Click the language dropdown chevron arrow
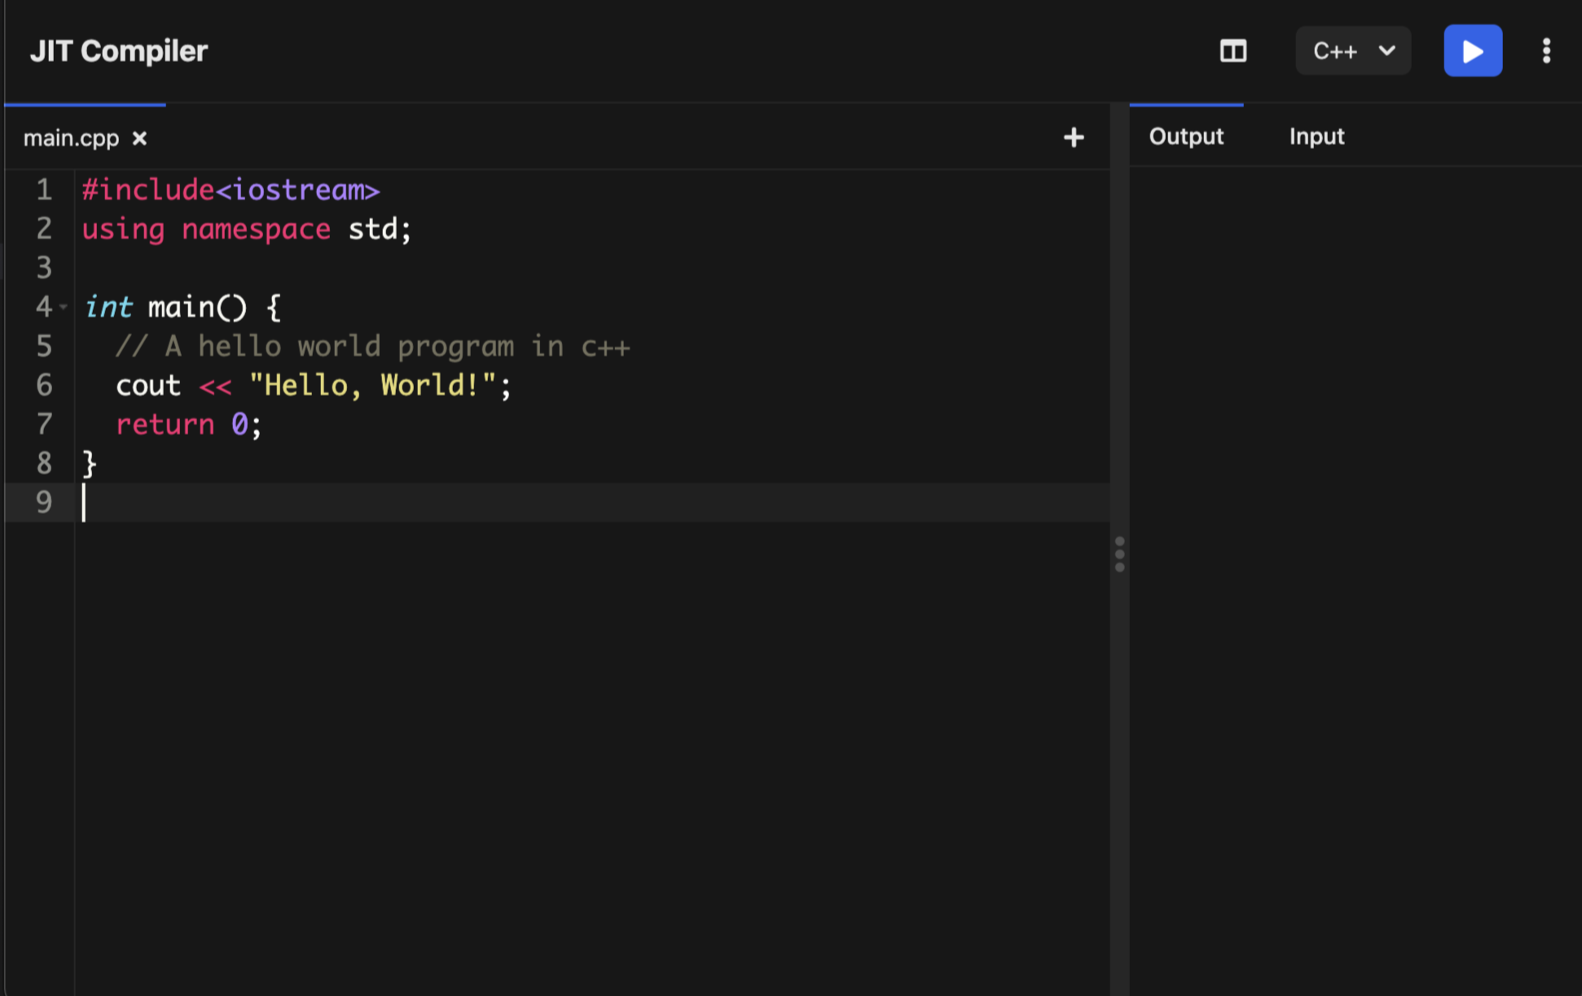The width and height of the screenshot is (1582, 996). click(1386, 50)
